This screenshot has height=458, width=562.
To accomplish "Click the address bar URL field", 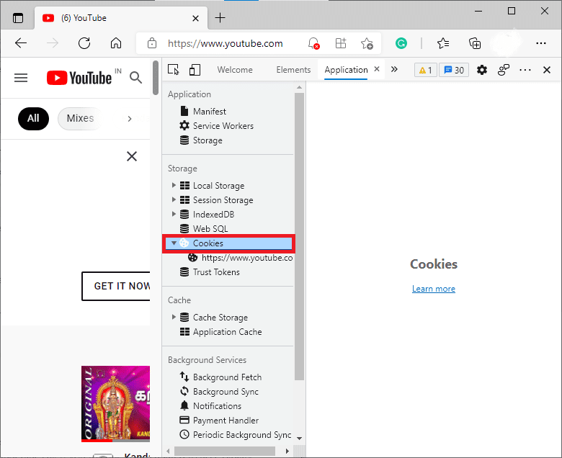I will 225,43.
